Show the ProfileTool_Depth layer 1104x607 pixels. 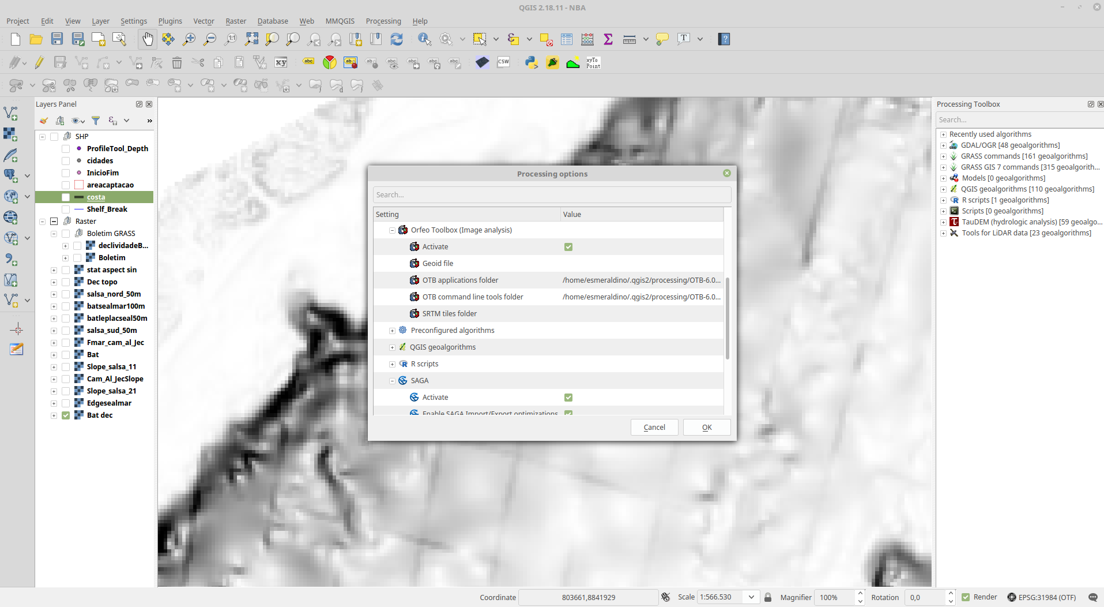pyautogui.click(x=66, y=149)
